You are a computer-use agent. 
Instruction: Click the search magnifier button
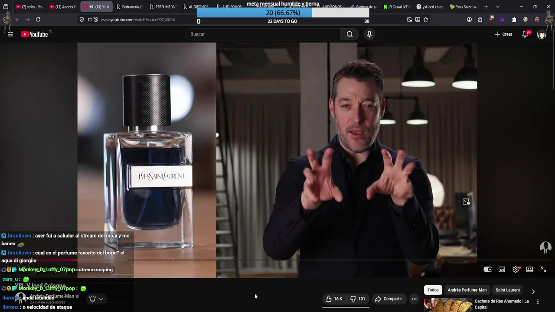pyautogui.click(x=349, y=34)
